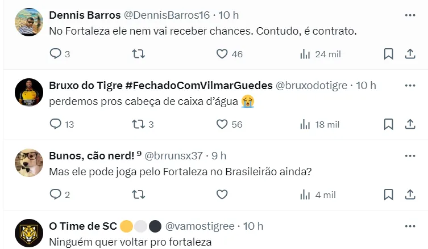This screenshot has height=249, width=428.
Task: Reply to Bunos, cão nerd!'s tweet
Action: tap(56, 195)
